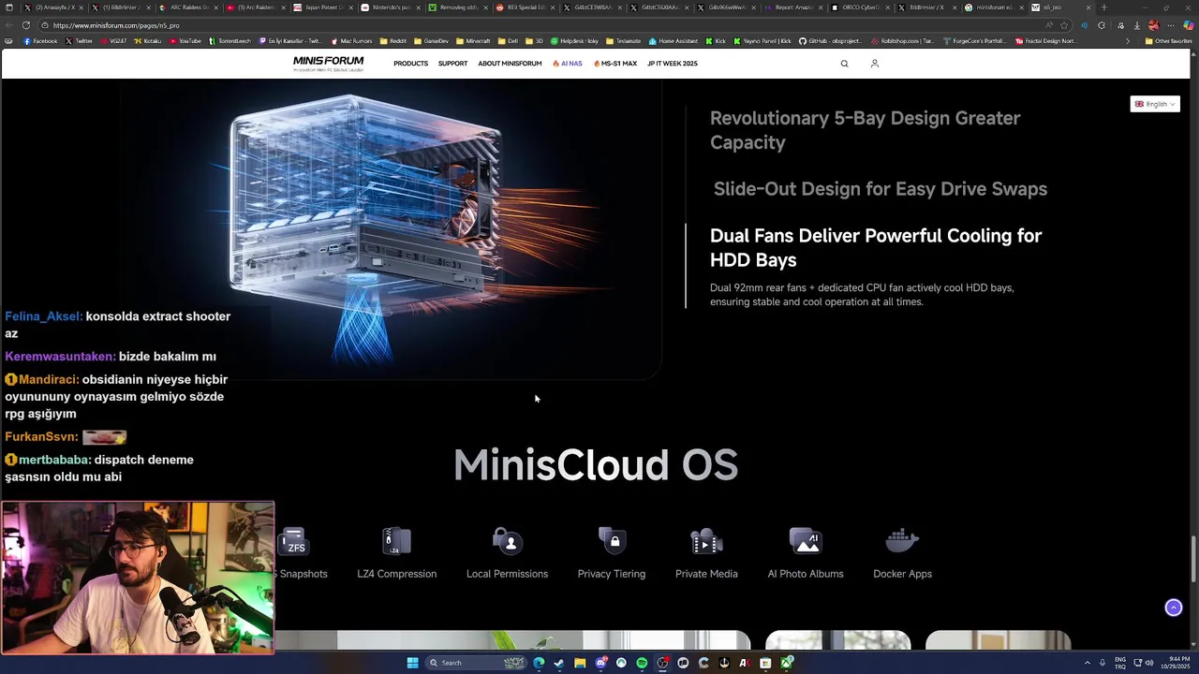Screen dimensions: 1199x674
Task: Bookmark this page with the star icon
Action: tap(1064, 25)
